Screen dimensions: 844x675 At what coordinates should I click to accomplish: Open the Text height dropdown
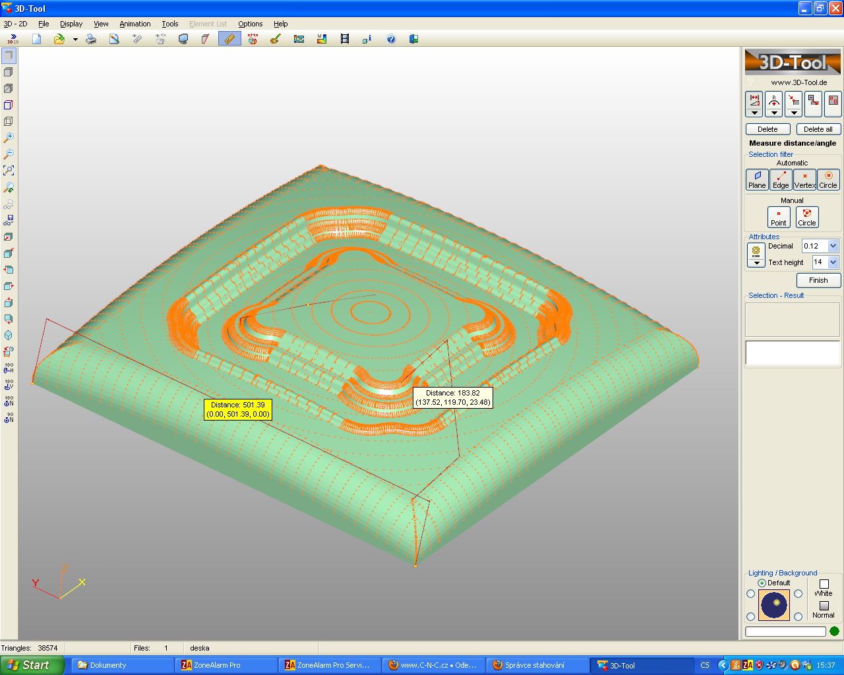(x=833, y=262)
